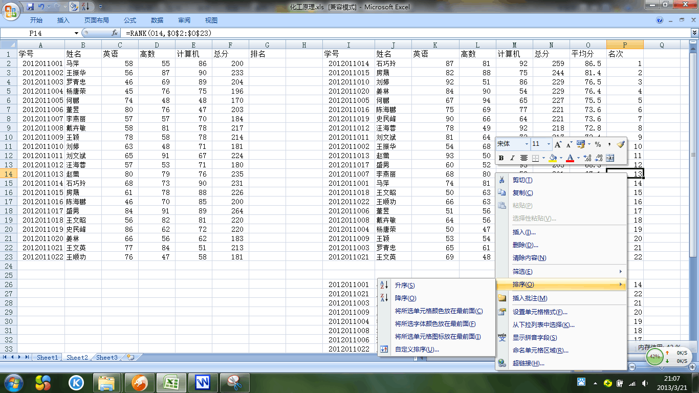Open the font color dropdown arrow
This screenshot has width=699, height=393.
pos(578,158)
